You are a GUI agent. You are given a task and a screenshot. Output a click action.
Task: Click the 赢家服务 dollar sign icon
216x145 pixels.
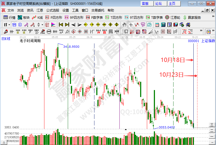pos(192,17)
